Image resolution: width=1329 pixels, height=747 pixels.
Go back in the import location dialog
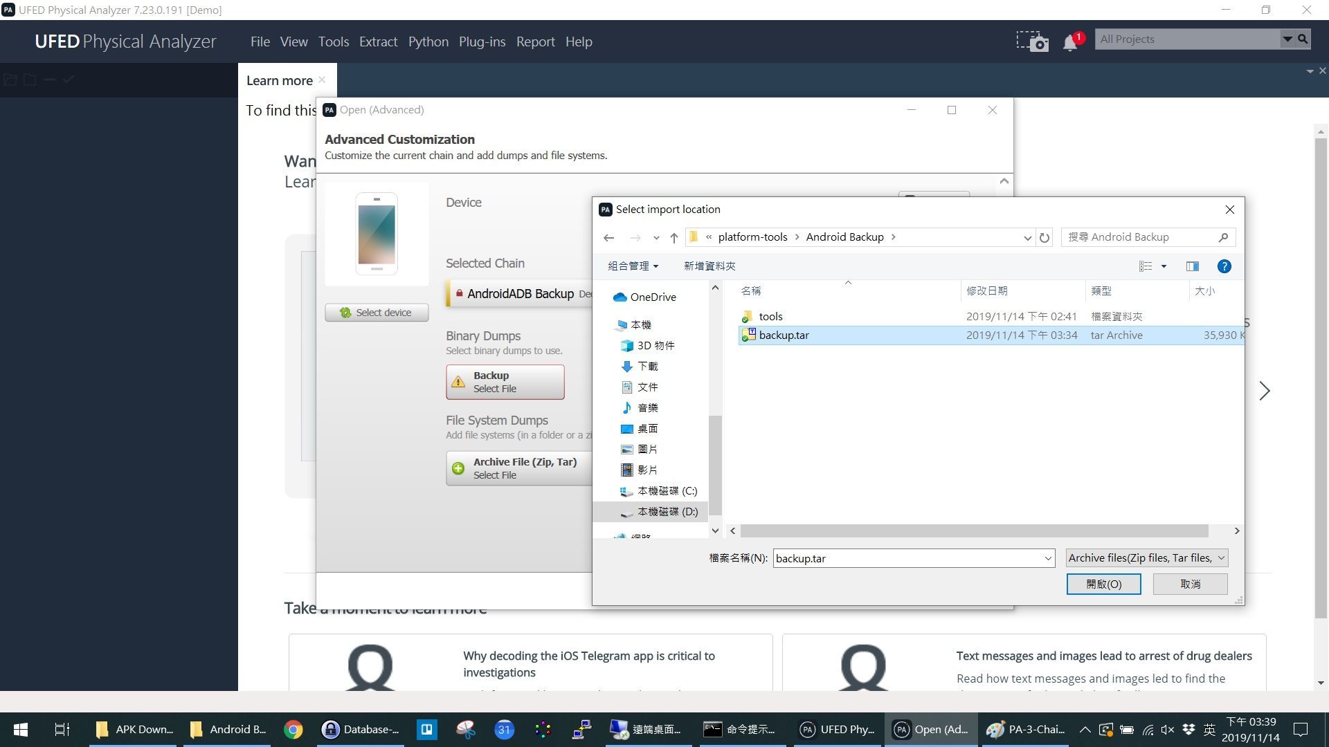(x=608, y=237)
